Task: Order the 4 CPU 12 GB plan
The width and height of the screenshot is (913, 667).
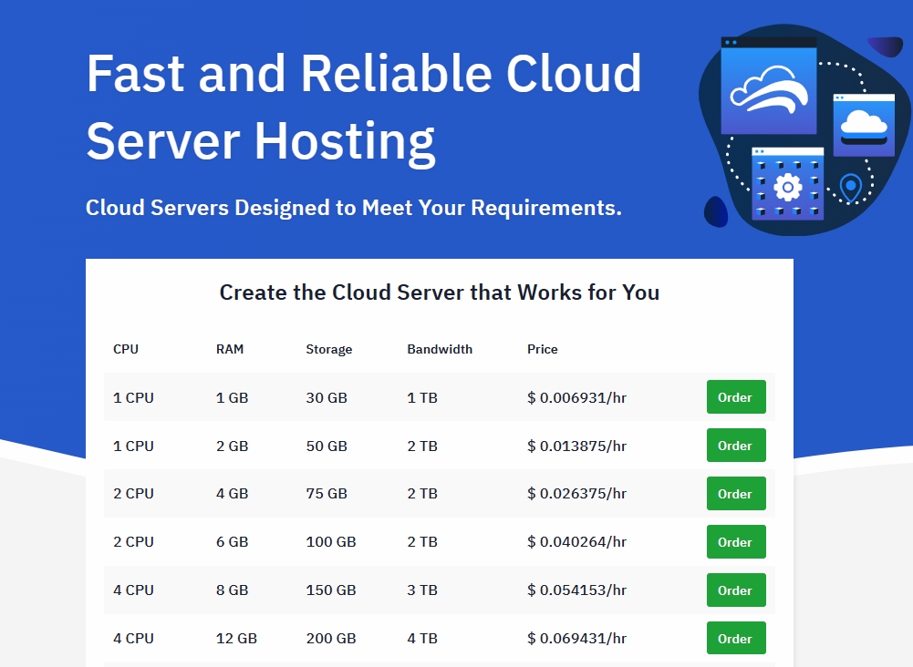Action: pyautogui.click(x=735, y=639)
